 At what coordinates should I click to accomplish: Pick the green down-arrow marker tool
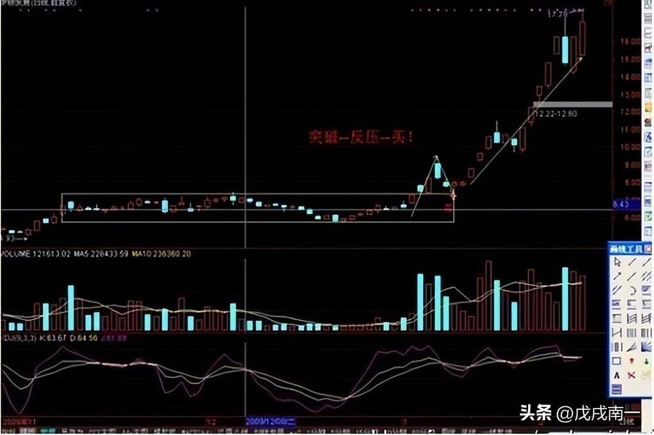click(646, 360)
